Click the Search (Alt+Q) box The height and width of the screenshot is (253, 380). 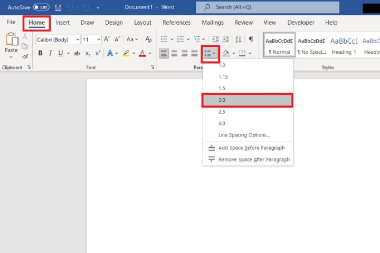point(268,7)
